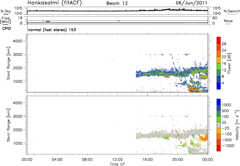Image resolution: width=240 pixels, height=166 pixels.
Task: Click the 12:00 time axis label
Action: [x=117, y=160]
